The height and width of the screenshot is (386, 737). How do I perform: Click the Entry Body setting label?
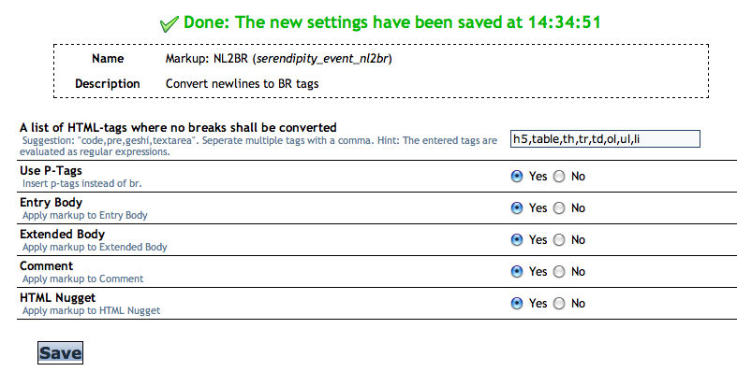(x=51, y=202)
